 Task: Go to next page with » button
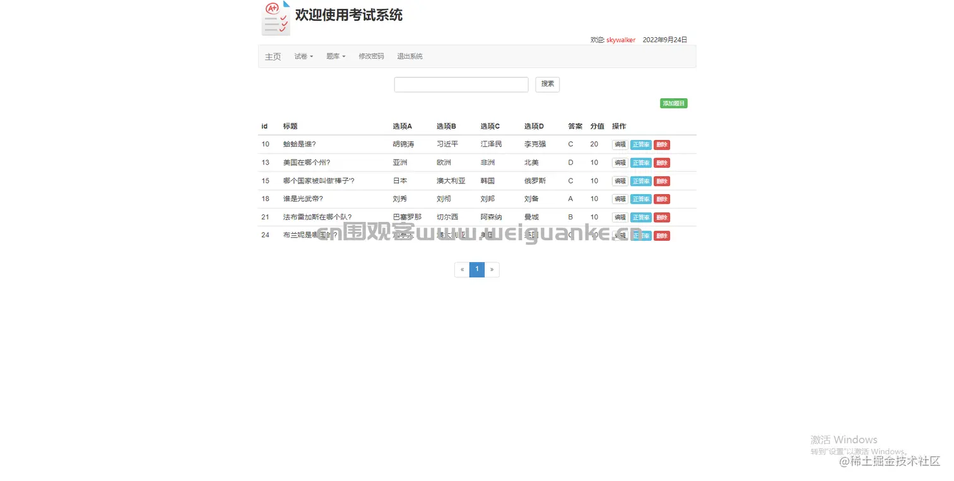(492, 270)
